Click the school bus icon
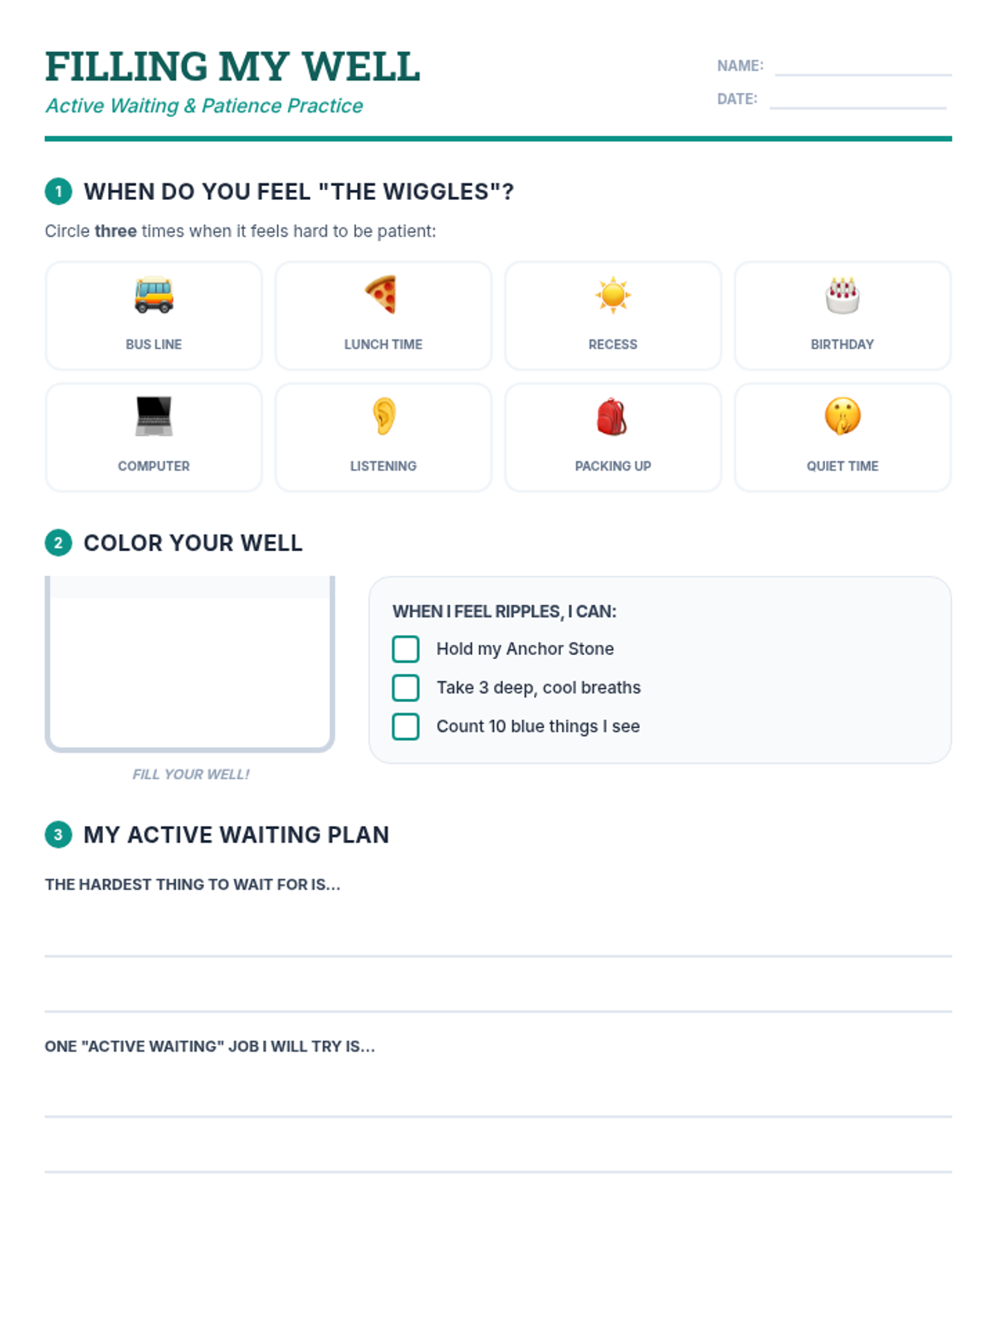The height and width of the screenshot is (1328, 996). 154,295
